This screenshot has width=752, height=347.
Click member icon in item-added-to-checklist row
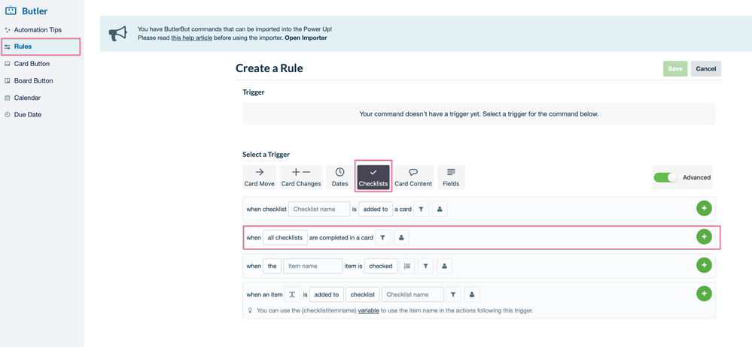coord(472,294)
